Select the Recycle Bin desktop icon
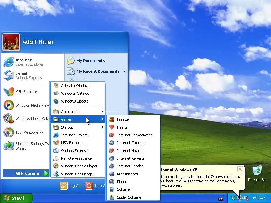 tap(257, 174)
